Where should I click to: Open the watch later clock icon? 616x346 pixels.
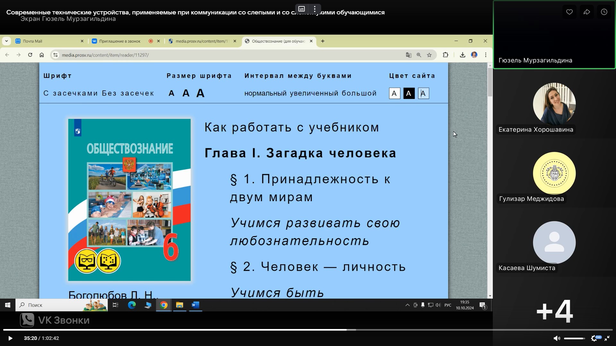pyautogui.click(x=604, y=12)
